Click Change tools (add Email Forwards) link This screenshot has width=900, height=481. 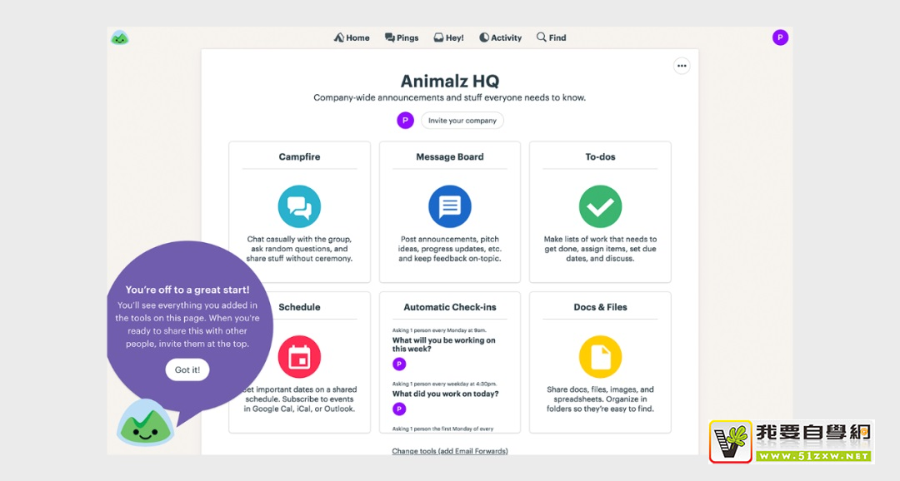tap(449, 451)
